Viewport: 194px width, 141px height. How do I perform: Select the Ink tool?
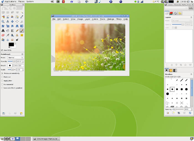pyautogui.click(x=12, y=35)
